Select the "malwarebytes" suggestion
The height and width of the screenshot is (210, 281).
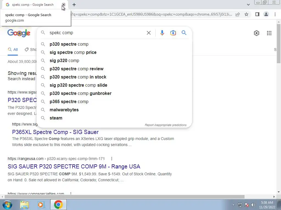pos(114,110)
